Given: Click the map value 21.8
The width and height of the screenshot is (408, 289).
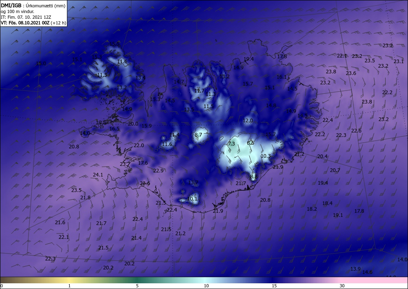Looking at the screenshot, I should 85,198.
